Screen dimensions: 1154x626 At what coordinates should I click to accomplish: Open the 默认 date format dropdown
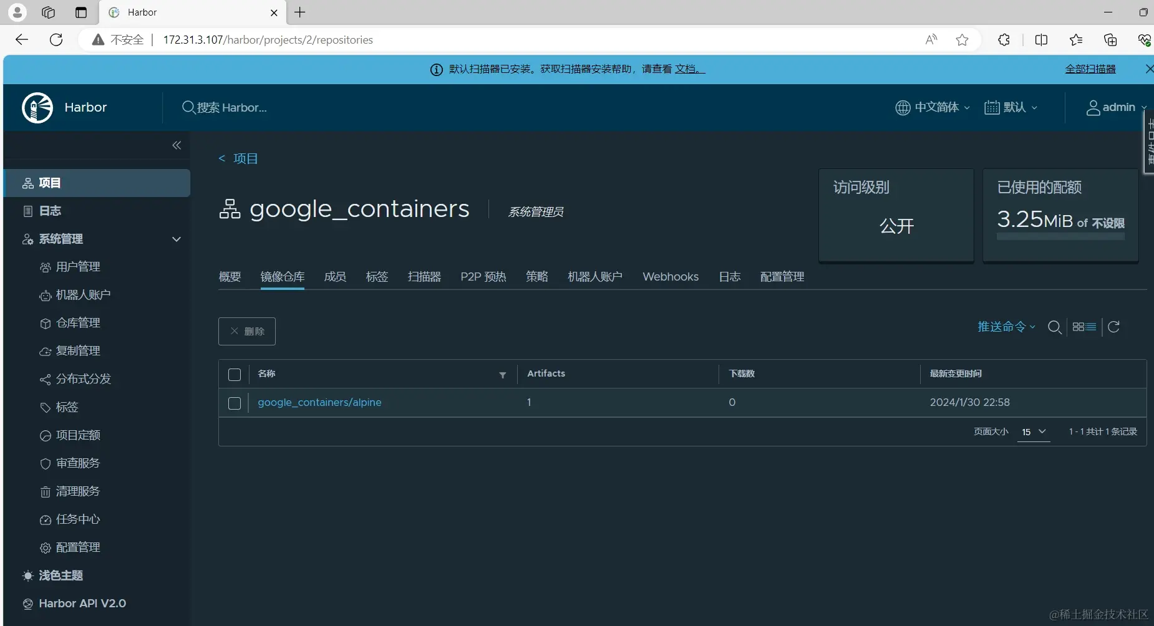[1011, 107]
